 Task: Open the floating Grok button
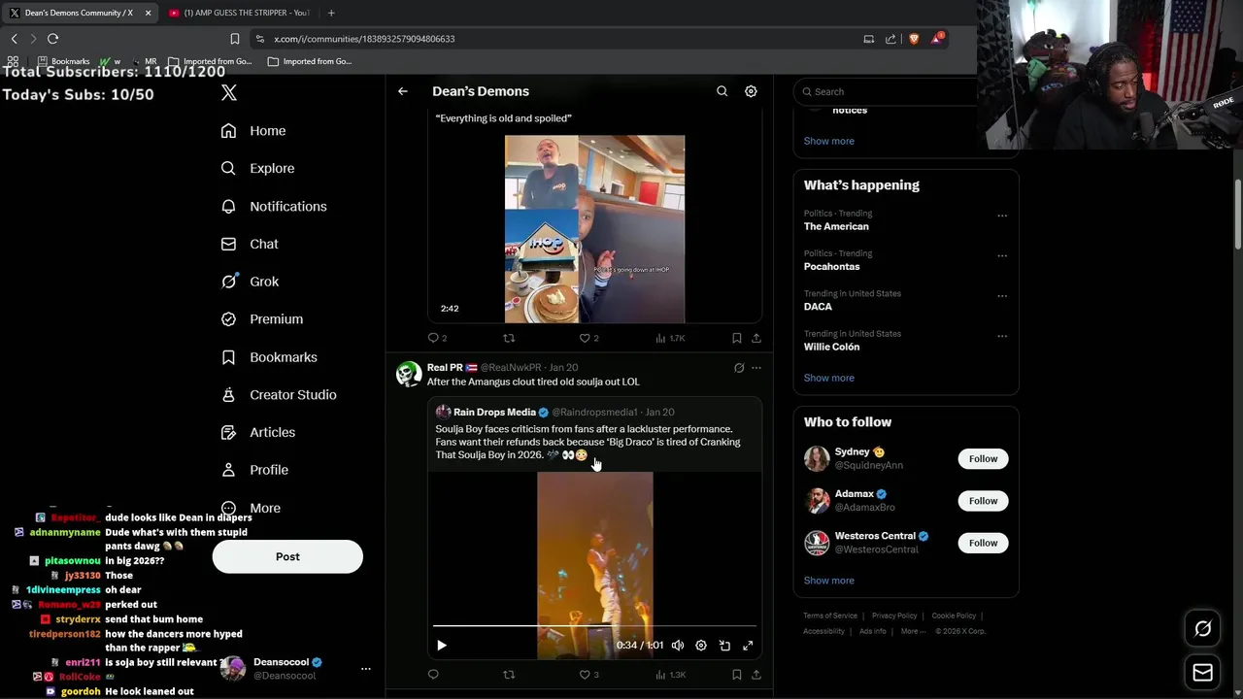(1202, 629)
